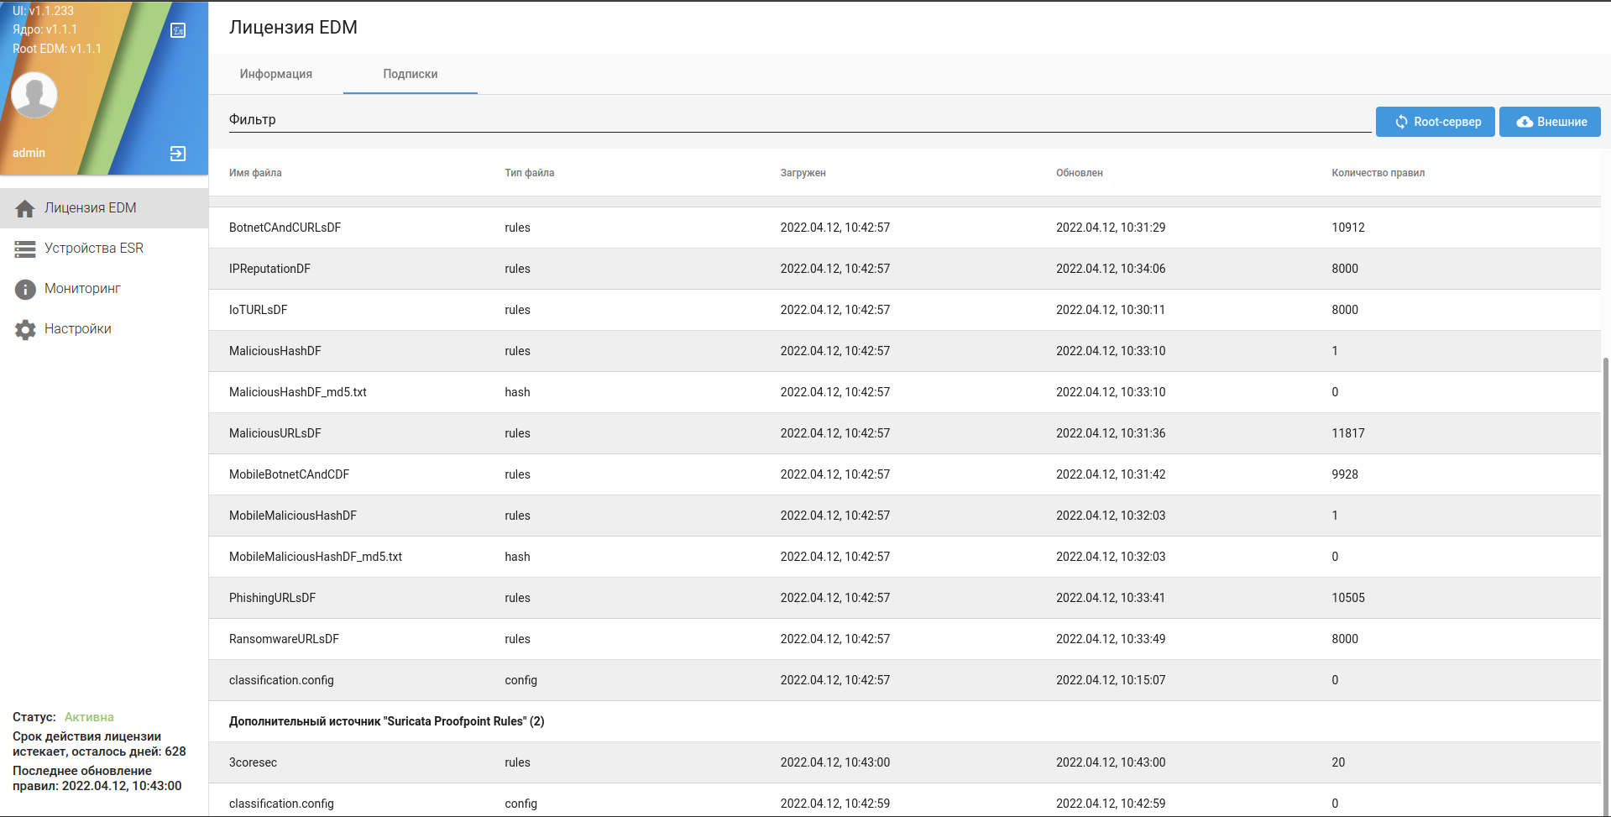Focus the Фильтр input field
Image resolution: width=1611 pixels, height=817 pixels.
pos(798,120)
